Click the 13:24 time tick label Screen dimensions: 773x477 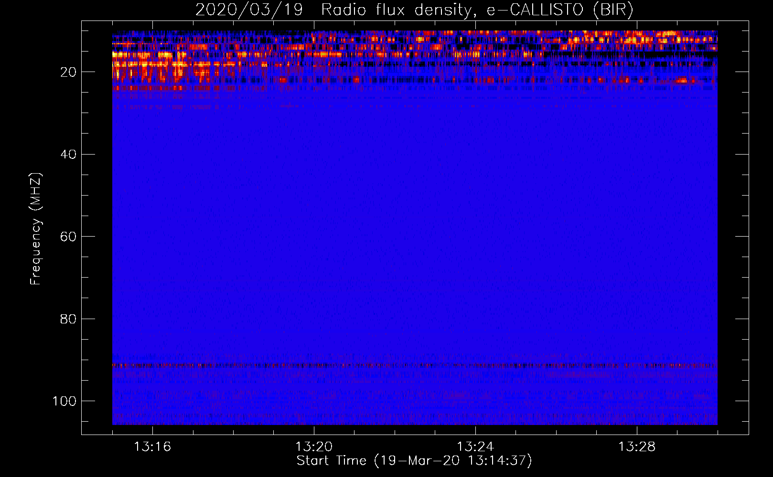coord(475,446)
